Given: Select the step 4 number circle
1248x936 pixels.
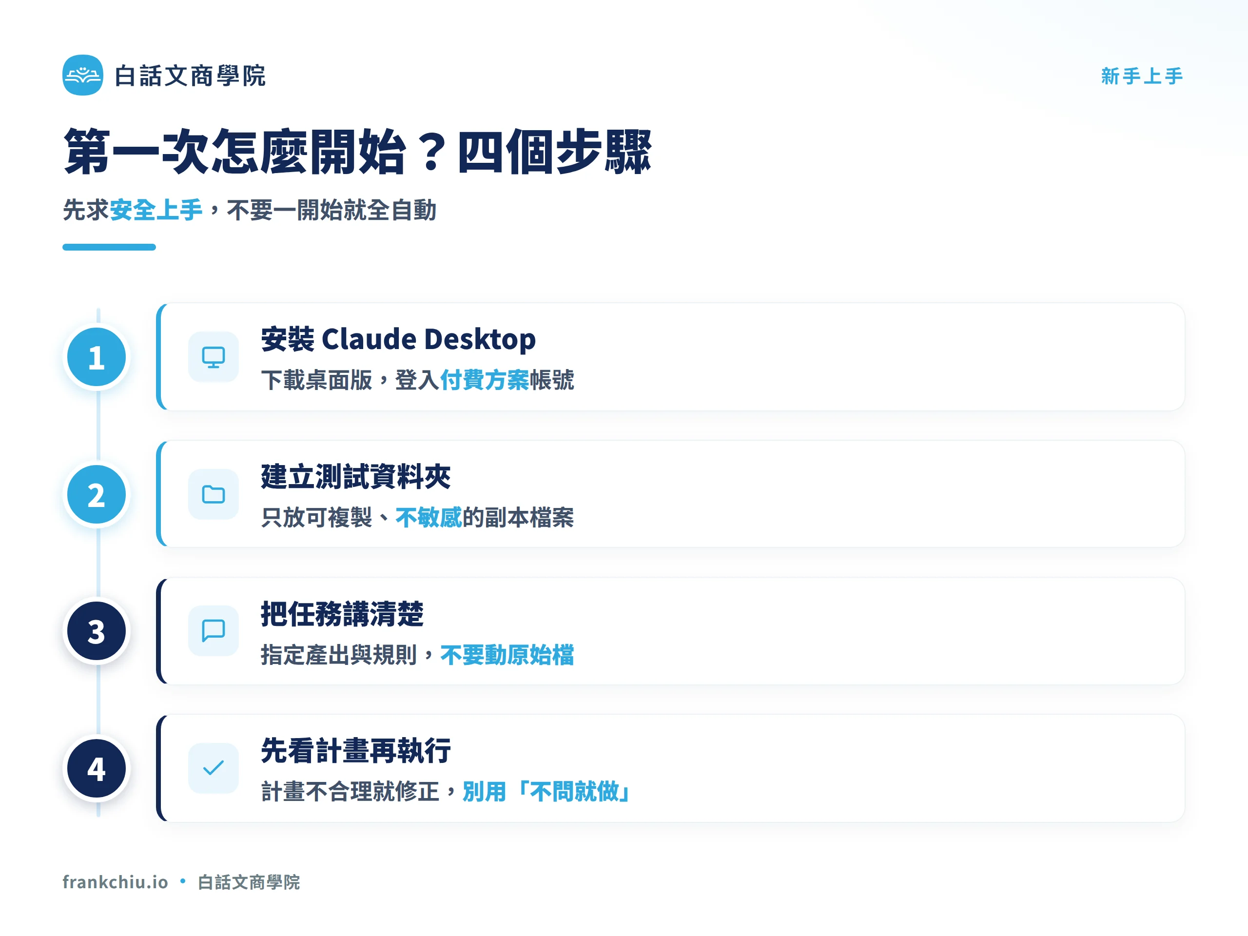Looking at the screenshot, I should coord(97,768).
